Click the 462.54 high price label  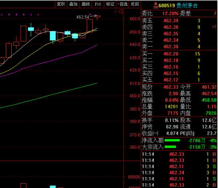coord(82,17)
